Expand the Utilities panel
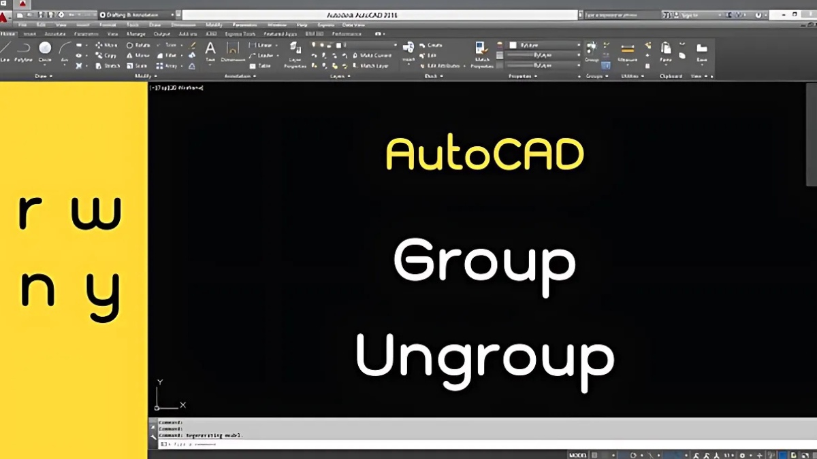Image resolution: width=817 pixels, height=459 pixels. point(632,76)
